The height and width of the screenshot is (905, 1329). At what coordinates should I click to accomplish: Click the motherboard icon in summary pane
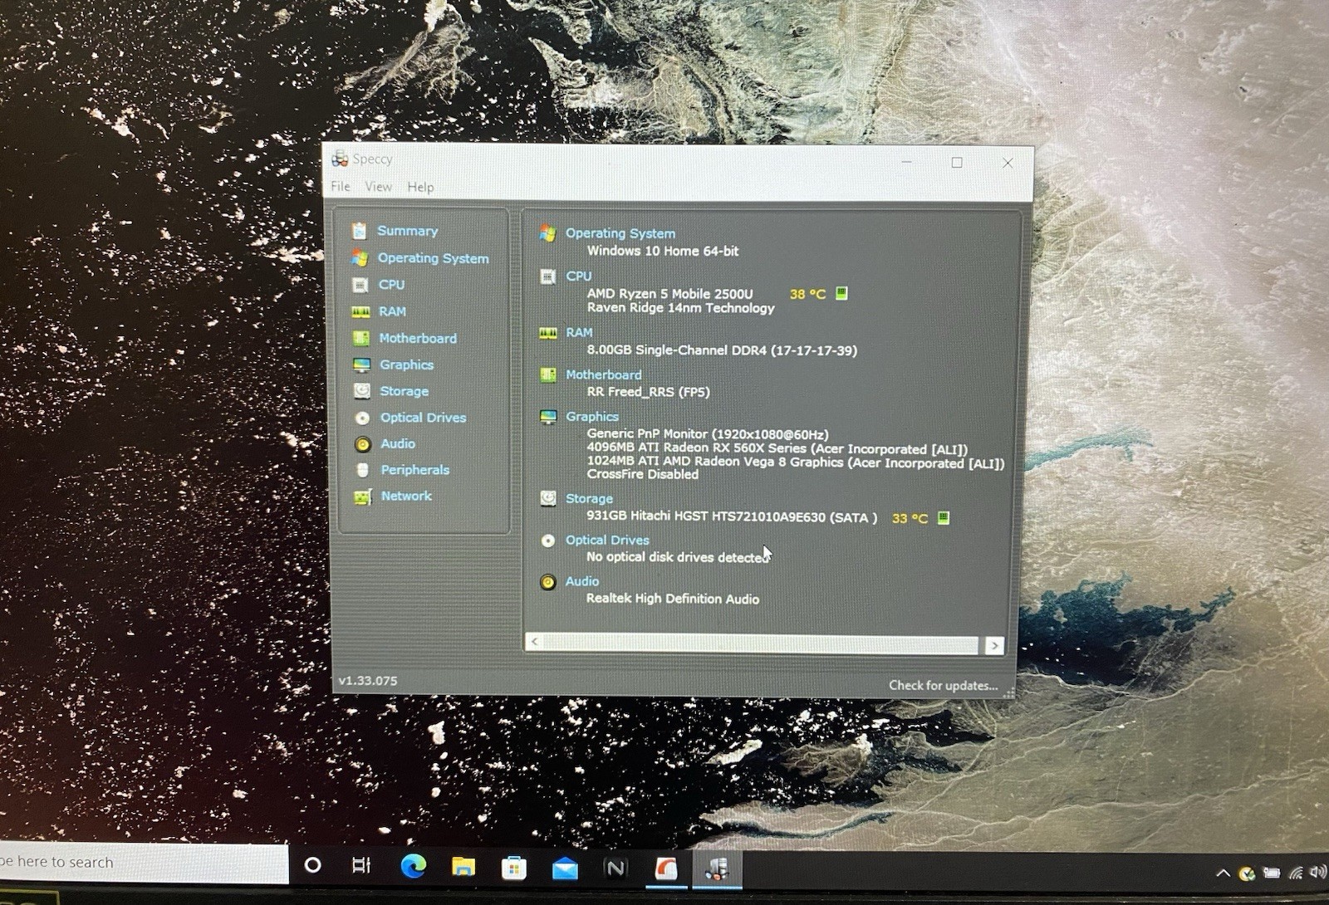coord(548,375)
